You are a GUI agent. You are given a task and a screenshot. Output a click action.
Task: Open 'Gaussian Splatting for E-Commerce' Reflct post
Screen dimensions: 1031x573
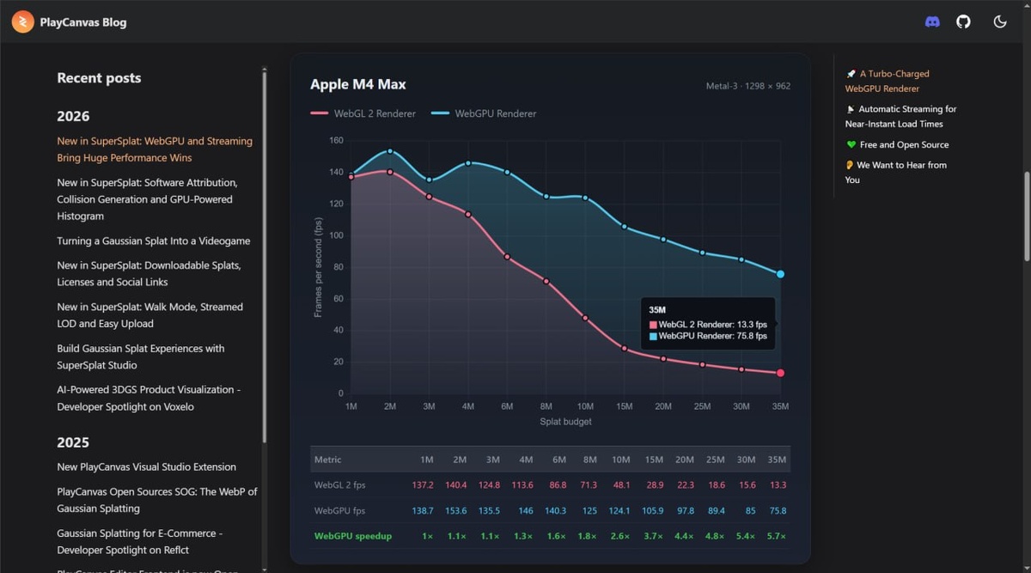click(140, 541)
